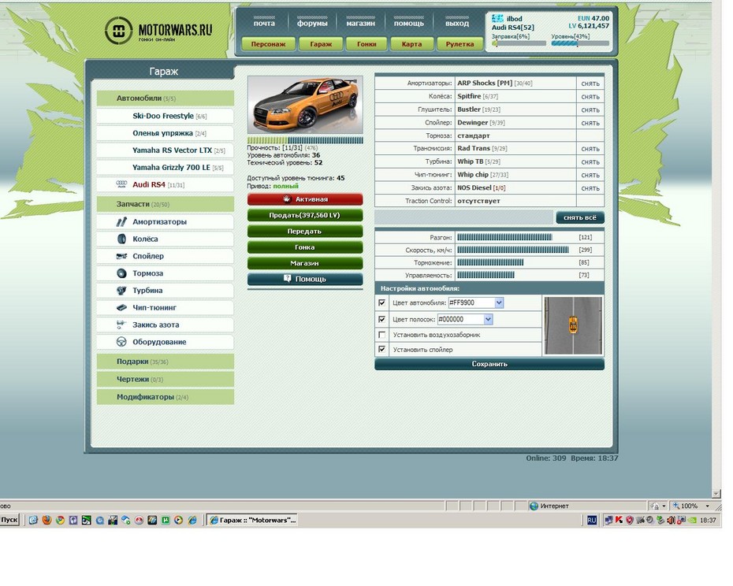Click the top-down car color preview
The image size is (733, 586).
[x=573, y=325]
